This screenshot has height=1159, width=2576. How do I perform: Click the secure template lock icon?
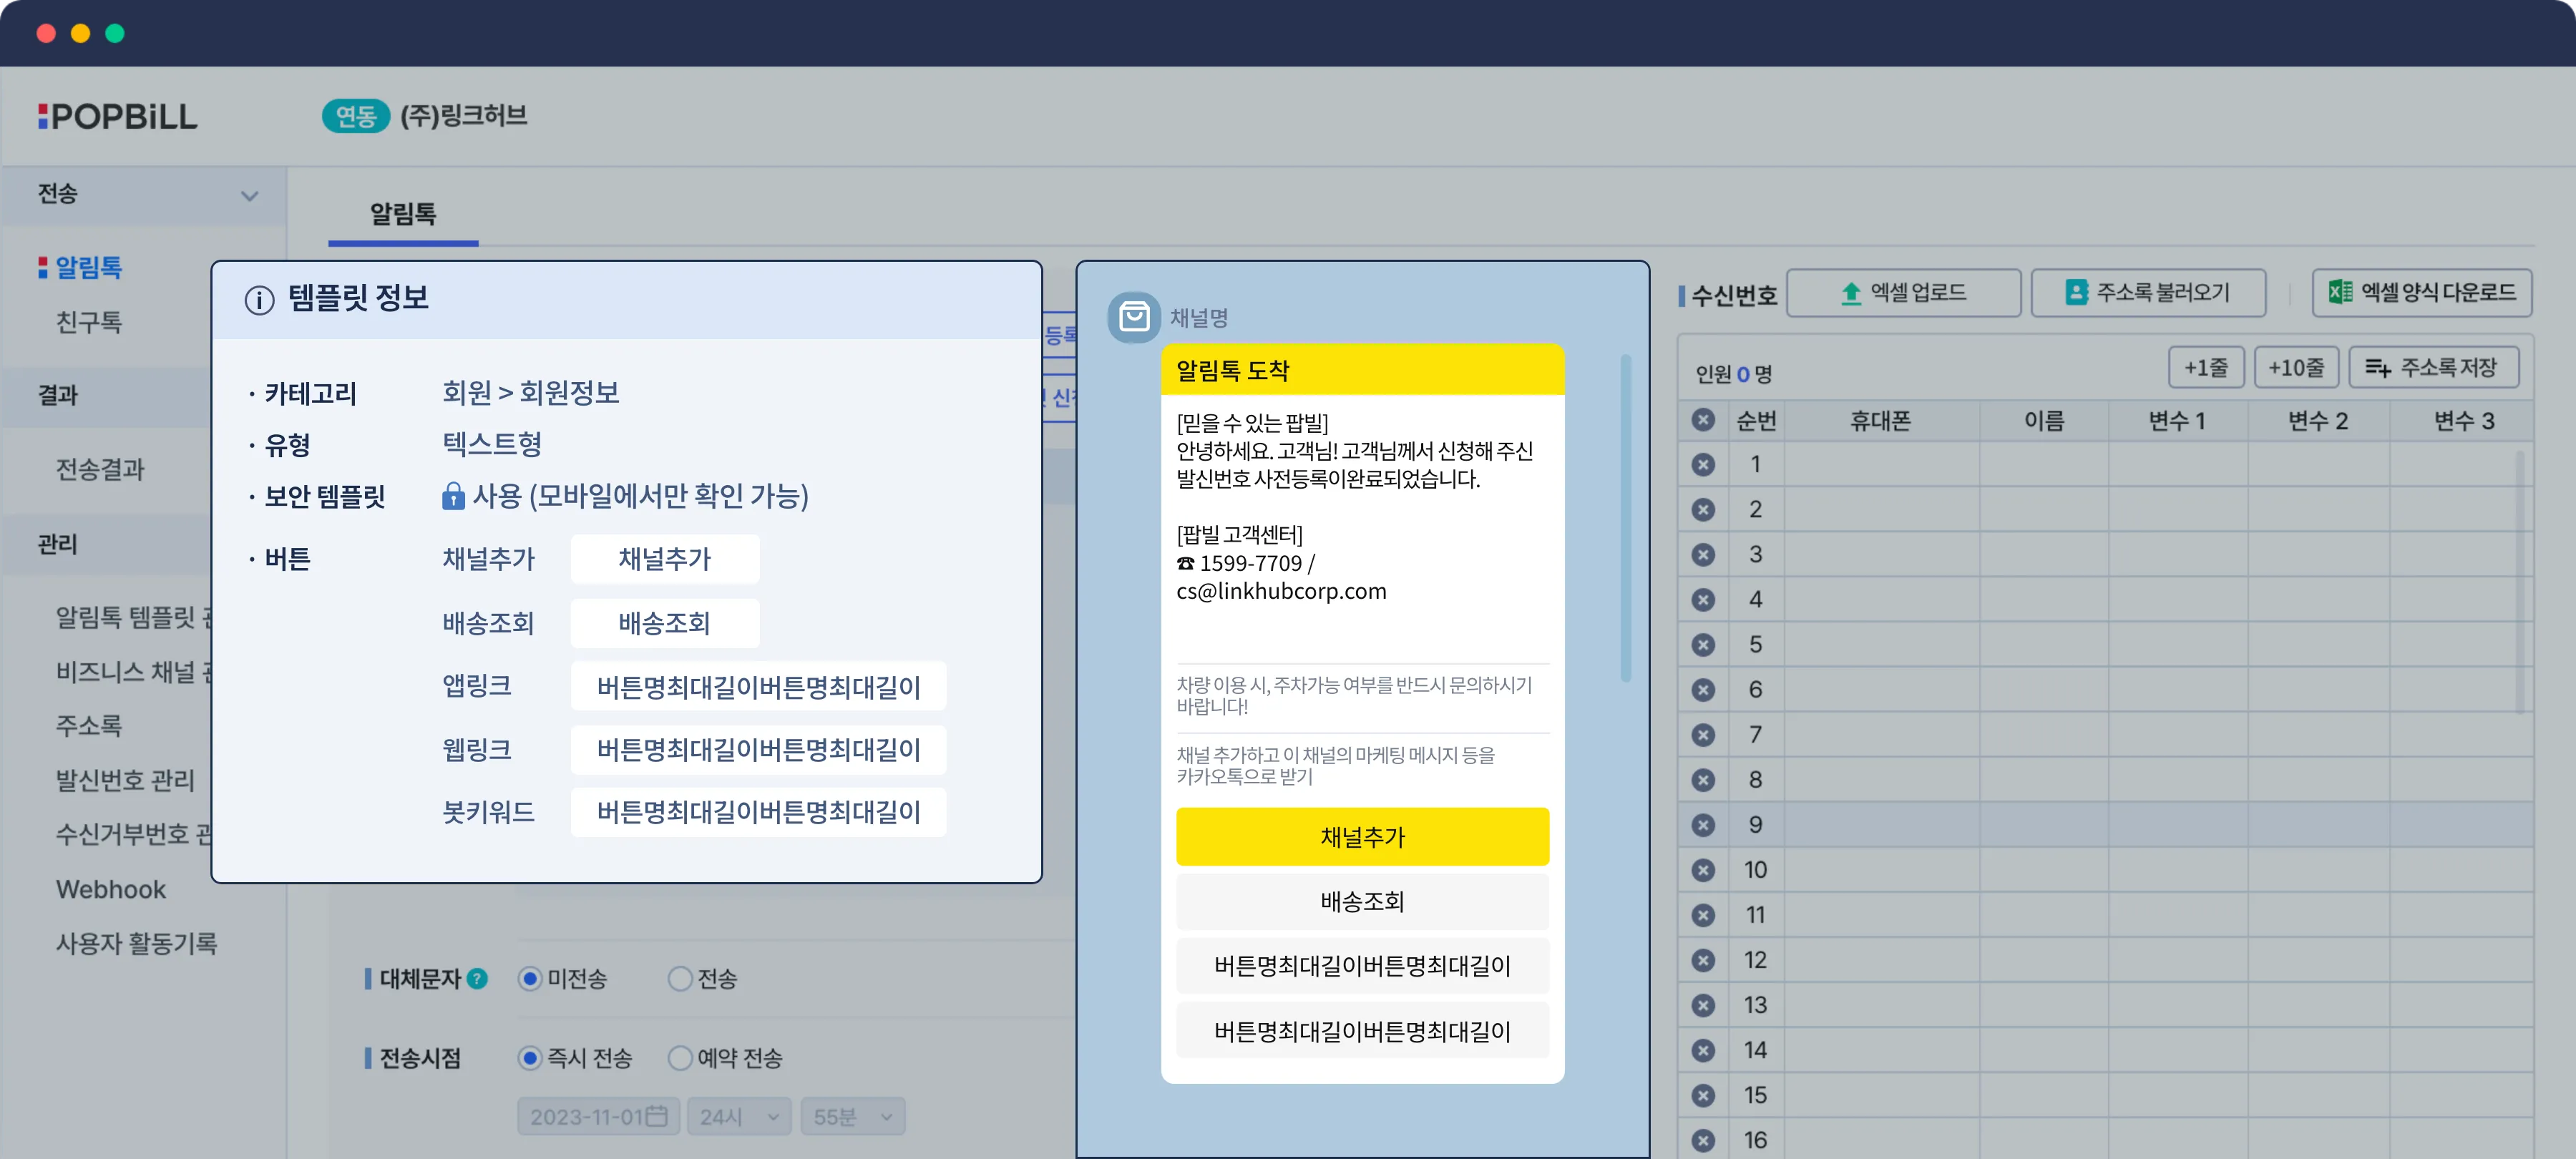453,496
